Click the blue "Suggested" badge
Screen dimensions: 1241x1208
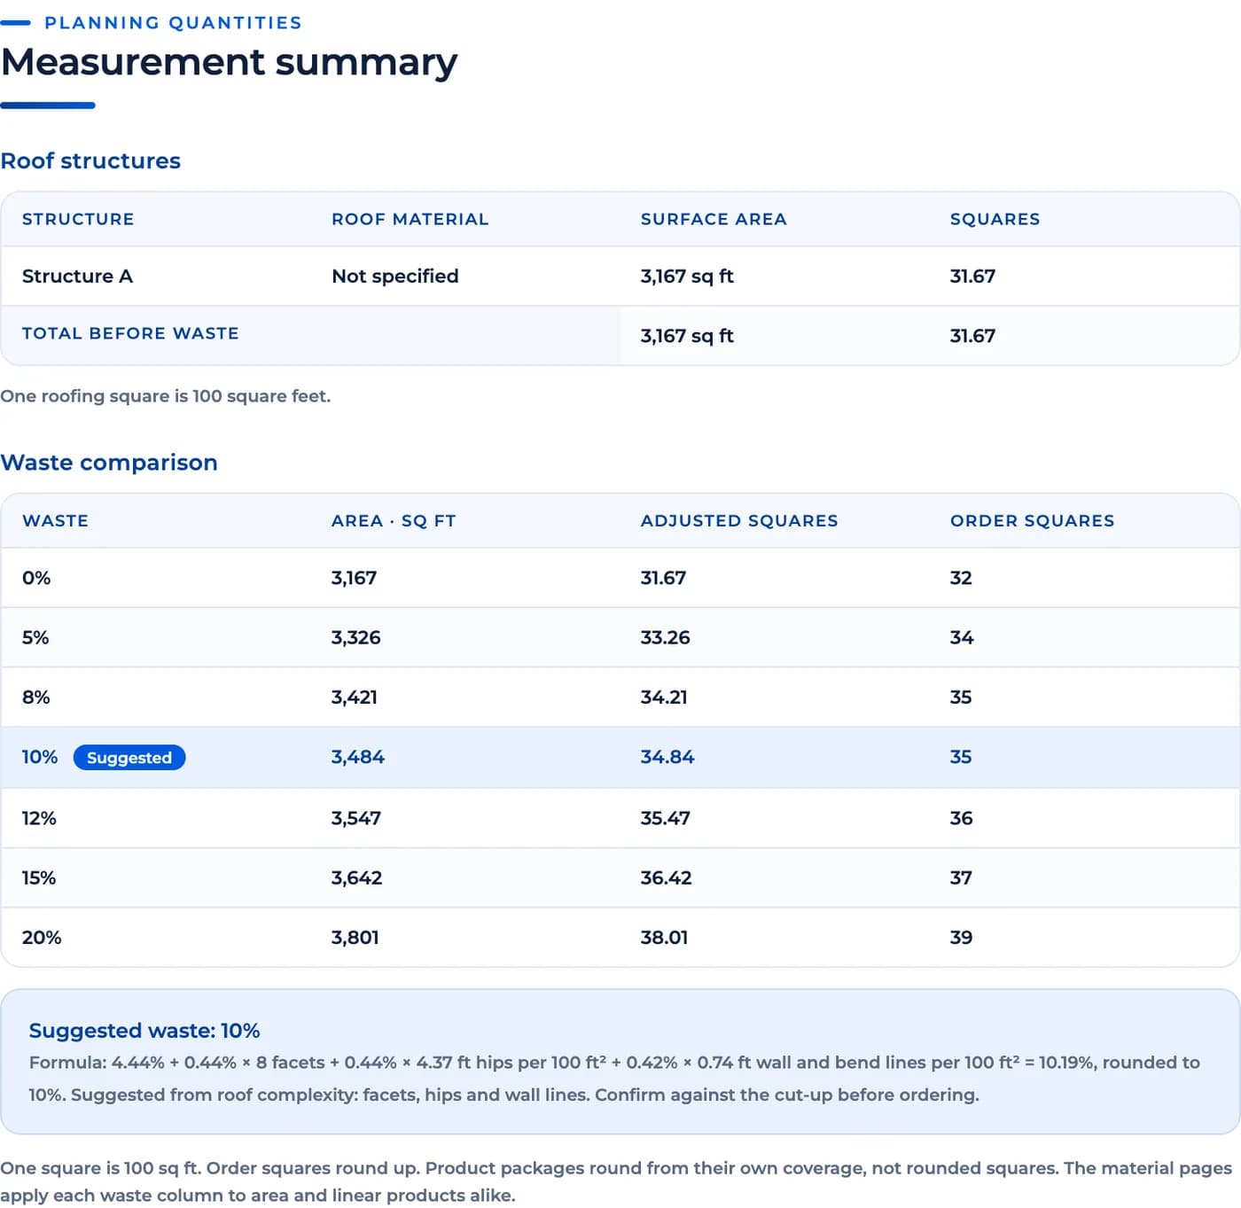click(129, 758)
